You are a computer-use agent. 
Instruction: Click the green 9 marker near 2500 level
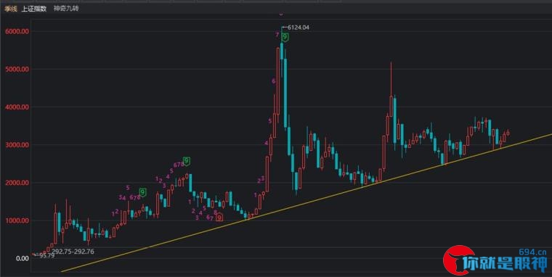click(187, 162)
